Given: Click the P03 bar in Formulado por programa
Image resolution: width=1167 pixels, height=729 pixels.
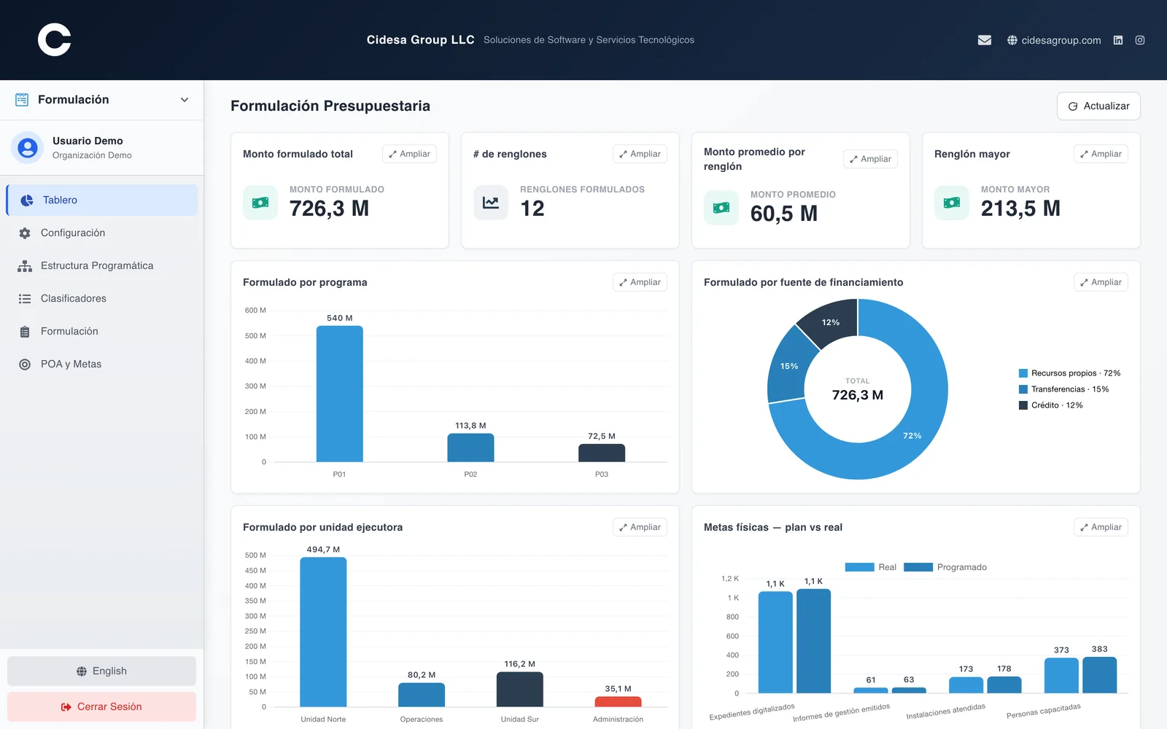Looking at the screenshot, I should 602,453.
